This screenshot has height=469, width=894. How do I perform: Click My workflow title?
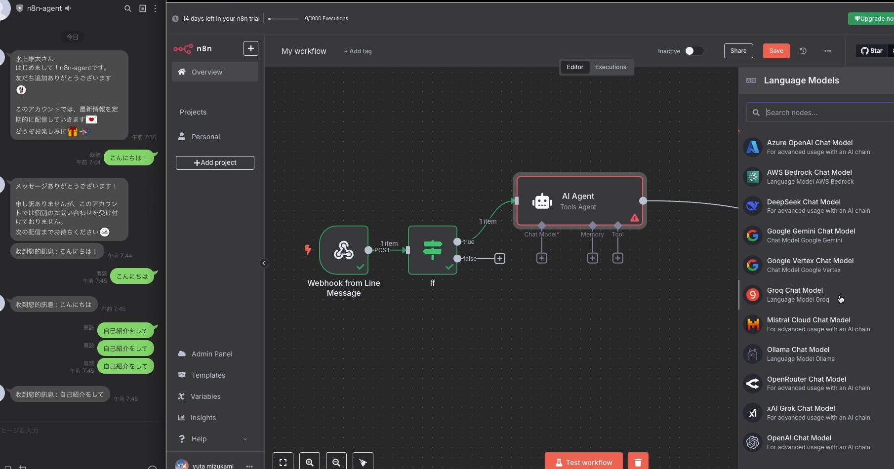point(304,51)
